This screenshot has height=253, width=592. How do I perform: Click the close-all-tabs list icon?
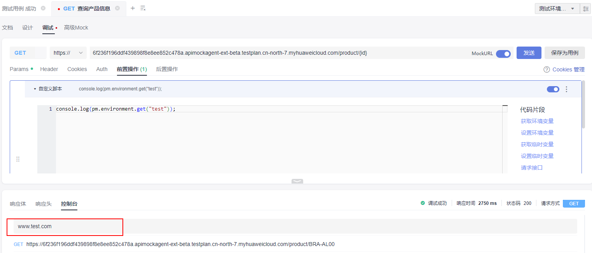[x=143, y=8]
